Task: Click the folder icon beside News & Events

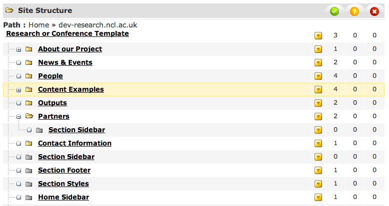Action: click(x=28, y=63)
